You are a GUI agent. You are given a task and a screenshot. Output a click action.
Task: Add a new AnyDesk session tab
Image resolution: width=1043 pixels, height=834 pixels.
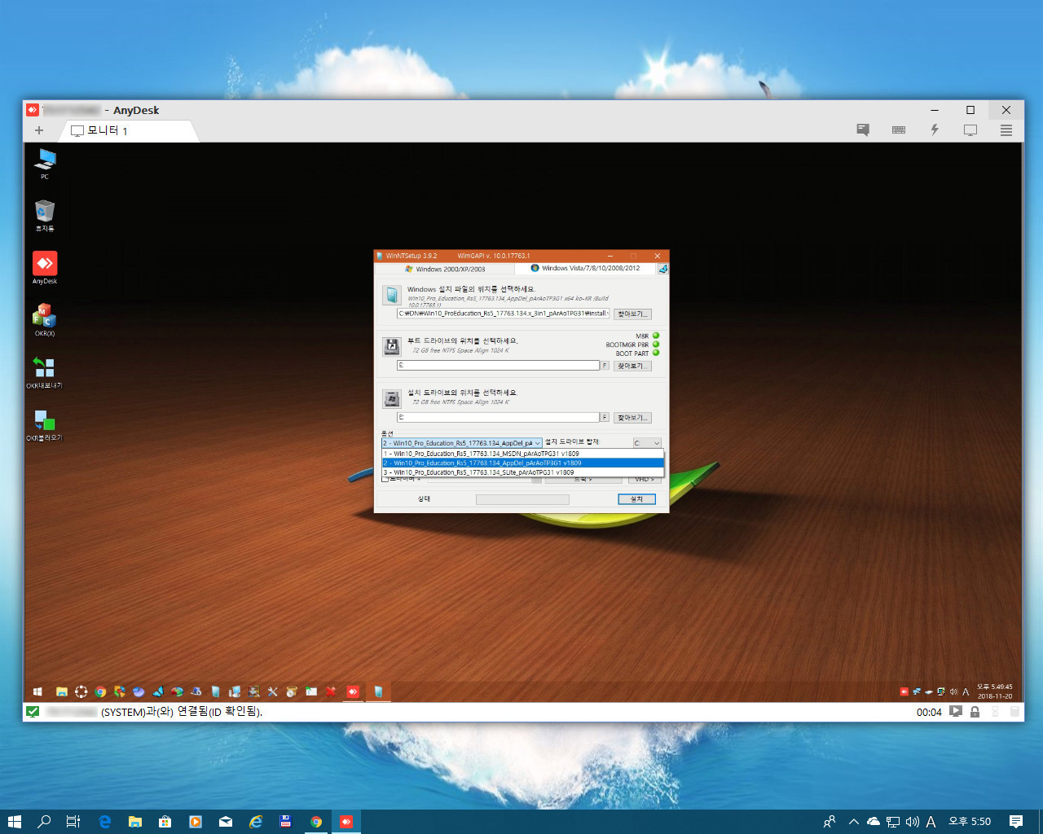point(38,130)
